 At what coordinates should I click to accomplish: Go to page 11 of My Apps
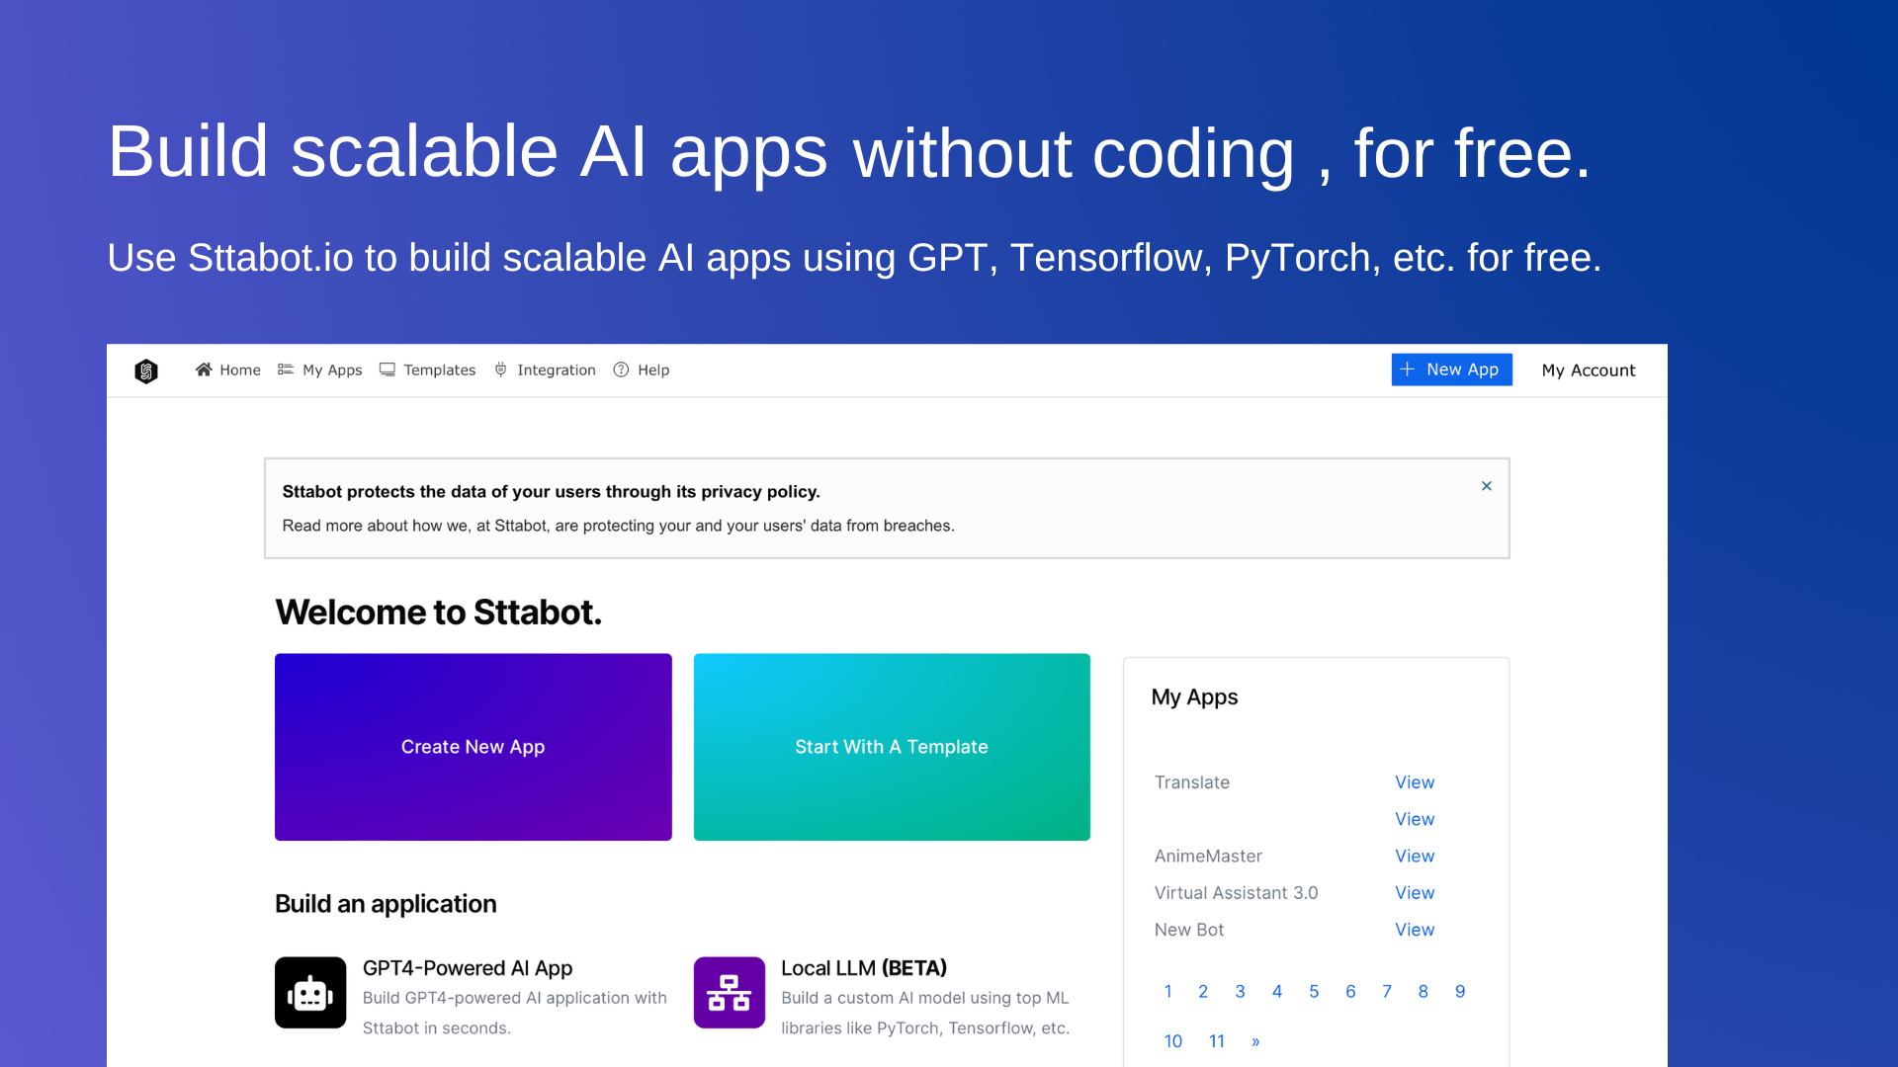click(1217, 1041)
